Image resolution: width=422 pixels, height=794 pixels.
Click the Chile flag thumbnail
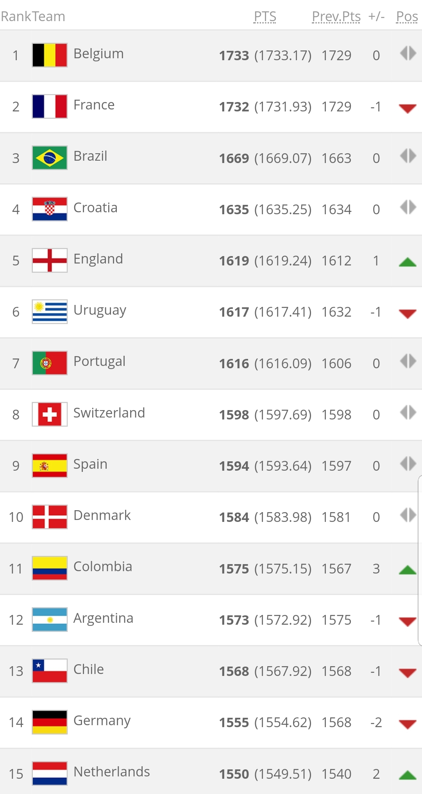(x=50, y=671)
